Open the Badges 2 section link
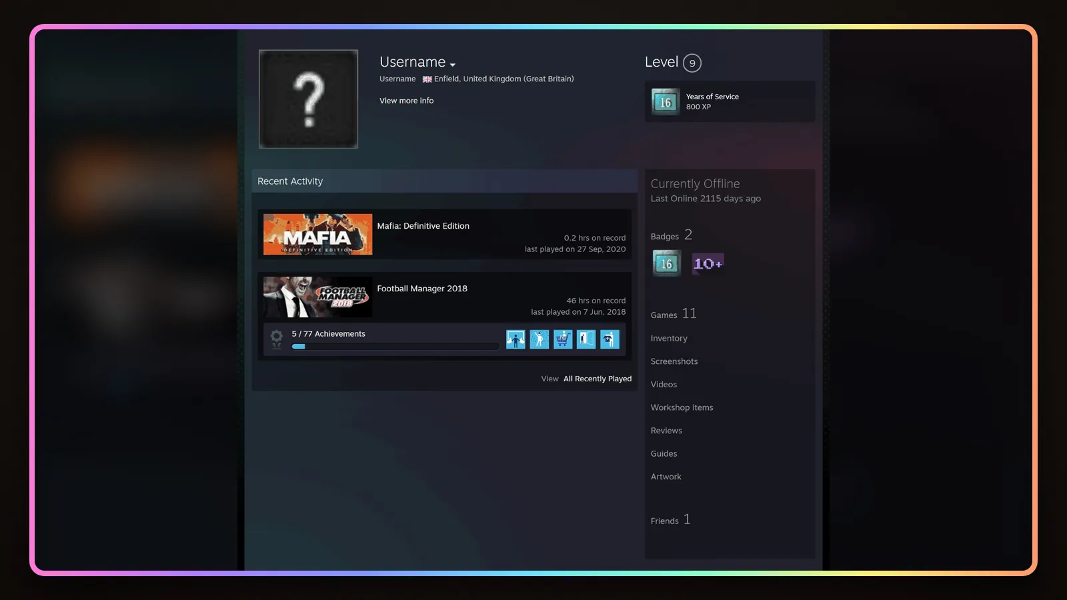 (672, 235)
